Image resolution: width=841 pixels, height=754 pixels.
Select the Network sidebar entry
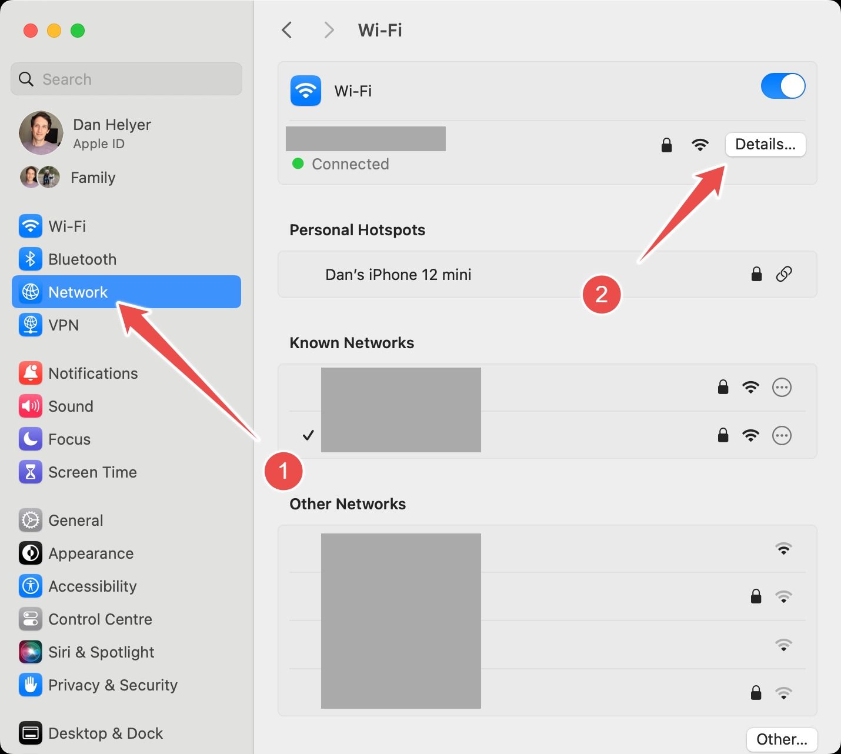[x=126, y=292]
